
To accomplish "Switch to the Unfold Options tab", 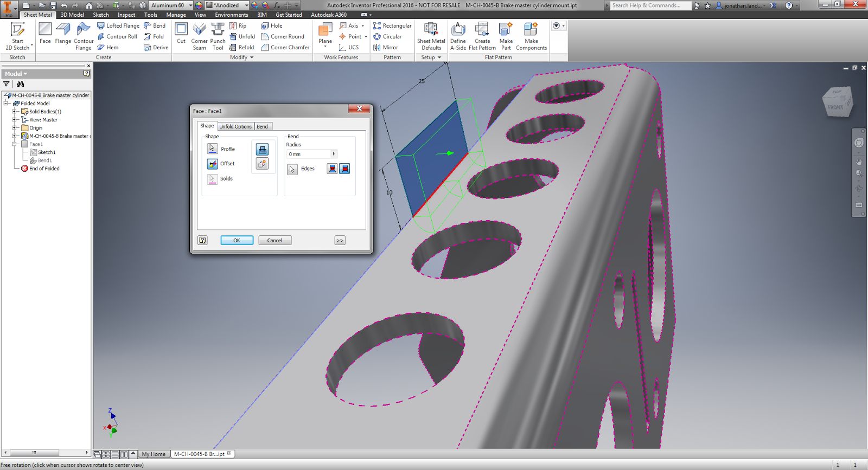I will click(x=235, y=126).
